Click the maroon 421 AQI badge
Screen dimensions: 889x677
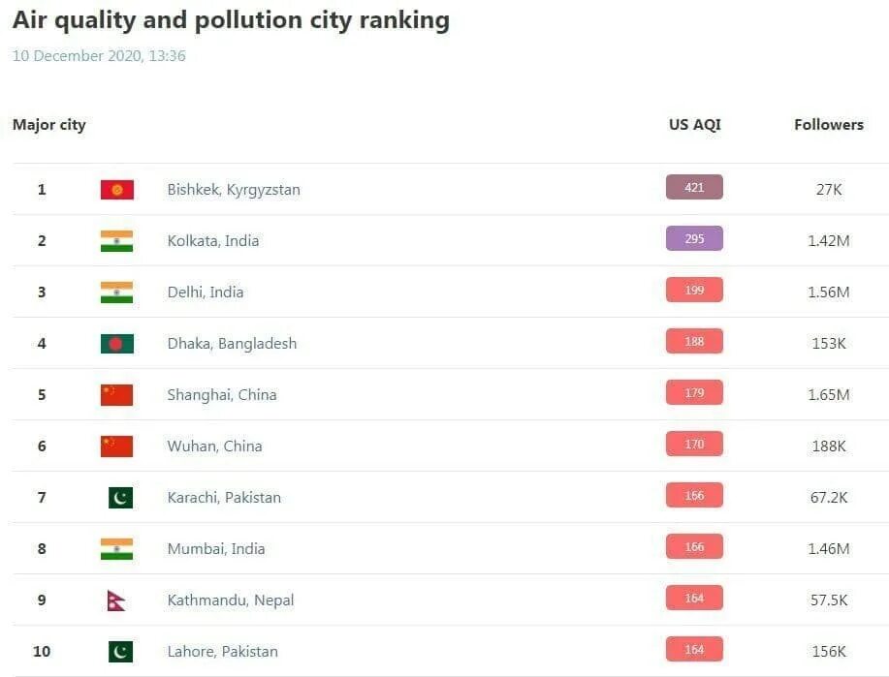pos(694,188)
